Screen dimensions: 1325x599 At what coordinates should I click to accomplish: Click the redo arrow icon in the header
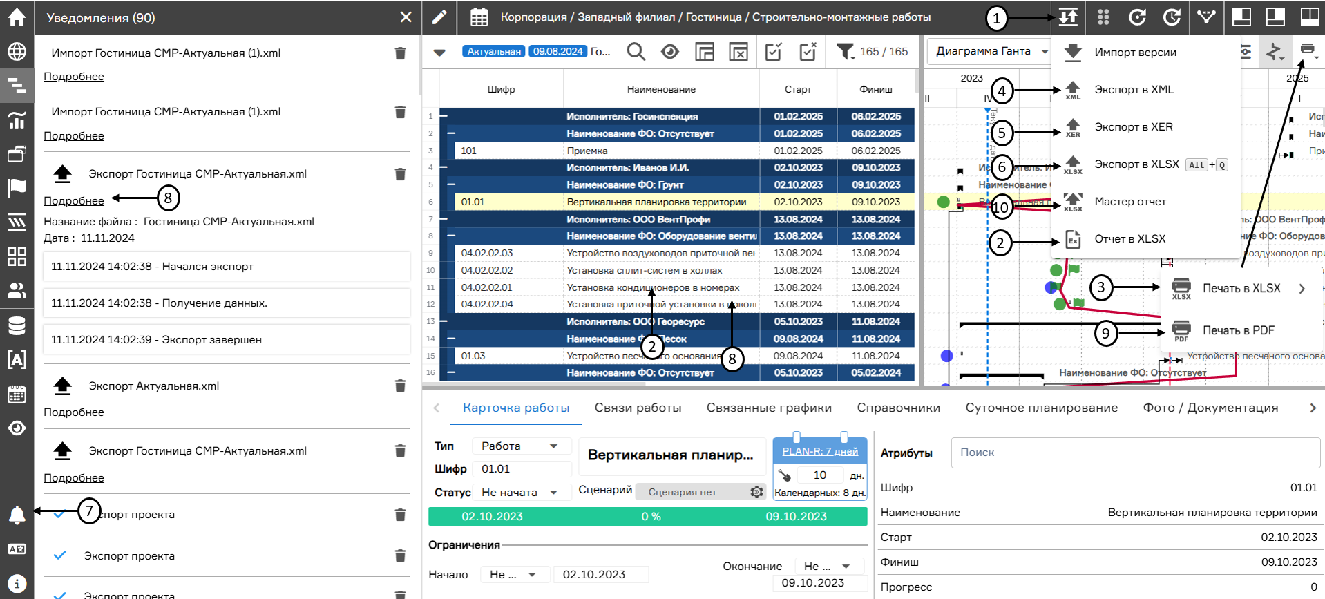(1172, 17)
